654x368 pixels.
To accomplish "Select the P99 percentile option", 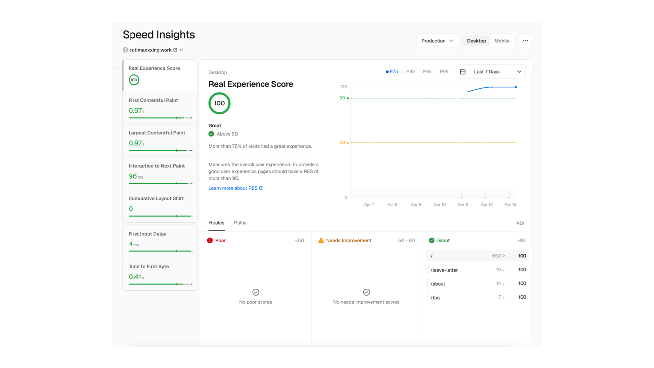I will (442, 72).
